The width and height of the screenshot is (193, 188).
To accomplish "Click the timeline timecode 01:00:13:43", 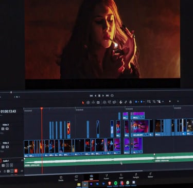I will [x=8, y=111].
